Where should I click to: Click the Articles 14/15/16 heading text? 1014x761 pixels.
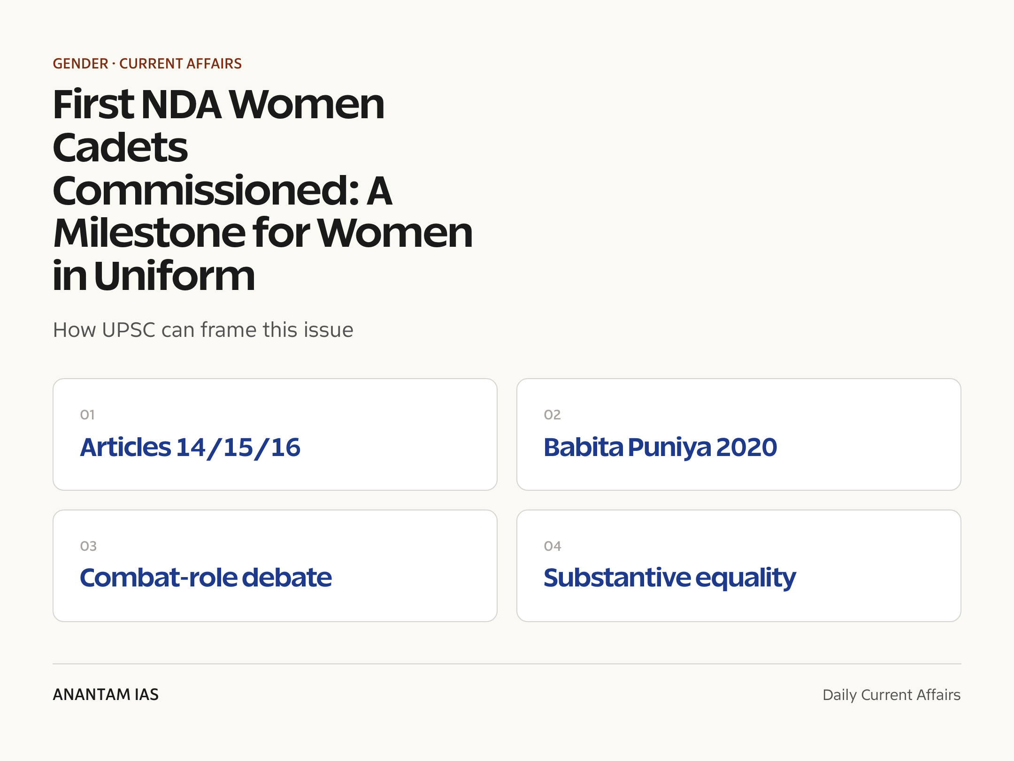click(x=190, y=447)
